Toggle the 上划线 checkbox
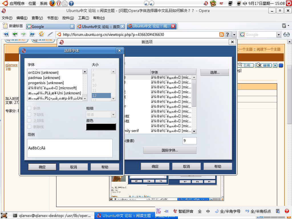 coord(29,121)
